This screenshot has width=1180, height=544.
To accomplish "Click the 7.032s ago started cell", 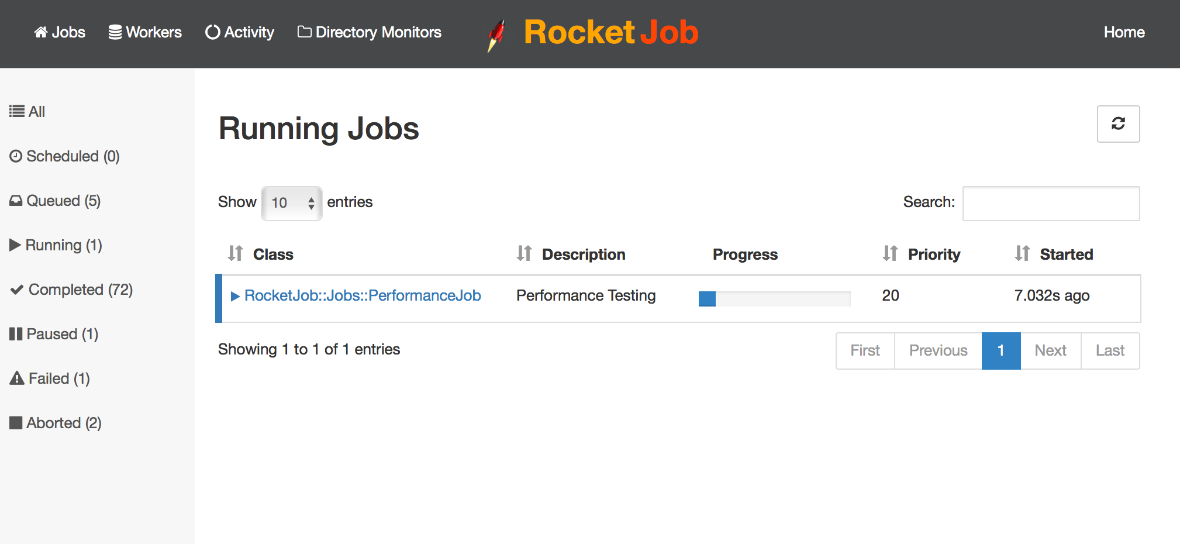I will coord(1052,295).
